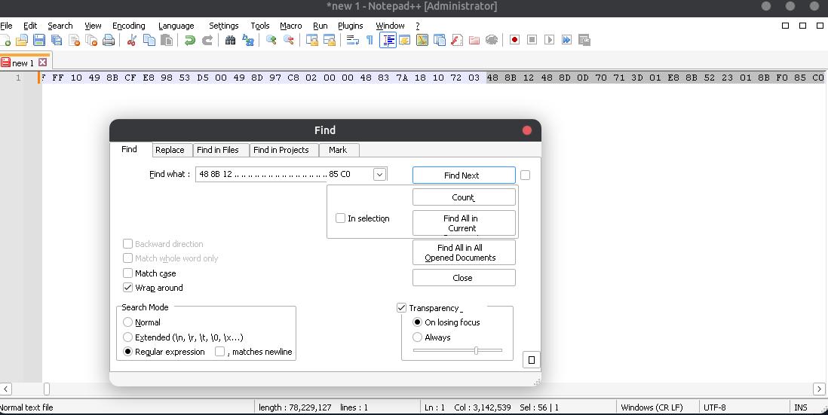The image size is (828, 415).
Task: Toggle the small checkbox beside Find Next
Action: 525,175
